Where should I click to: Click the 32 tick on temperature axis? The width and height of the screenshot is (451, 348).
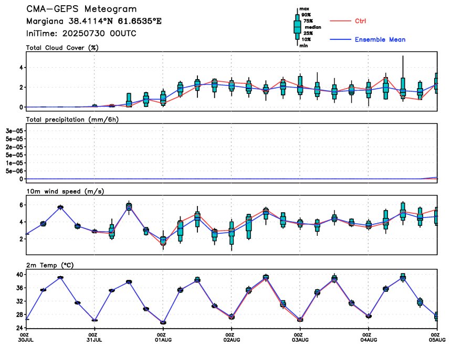coord(20,301)
